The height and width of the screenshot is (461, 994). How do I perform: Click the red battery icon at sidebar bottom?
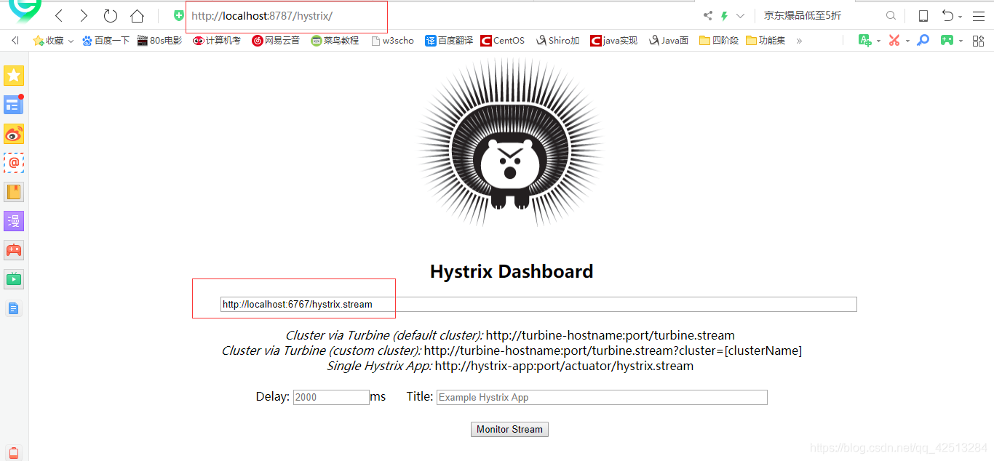coord(14,452)
